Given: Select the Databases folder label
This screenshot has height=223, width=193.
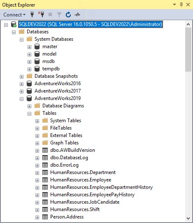Looking at the screenshot, I should pyautogui.click(x=38, y=32).
